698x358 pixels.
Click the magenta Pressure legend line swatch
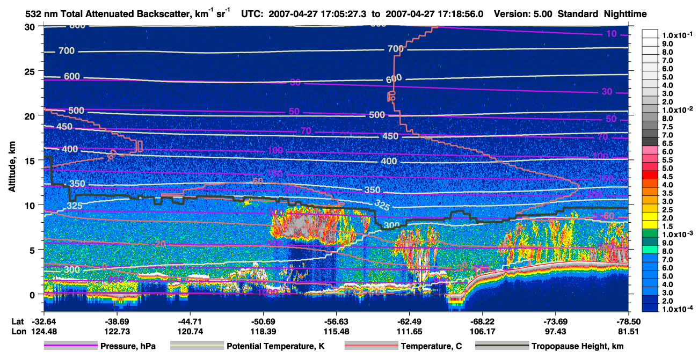click(71, 346)
